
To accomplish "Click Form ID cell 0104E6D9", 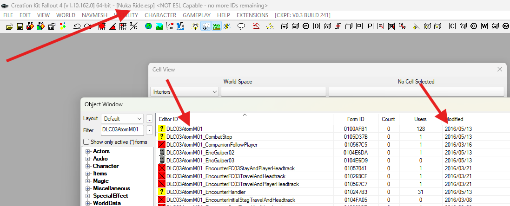I will [356, 160].
